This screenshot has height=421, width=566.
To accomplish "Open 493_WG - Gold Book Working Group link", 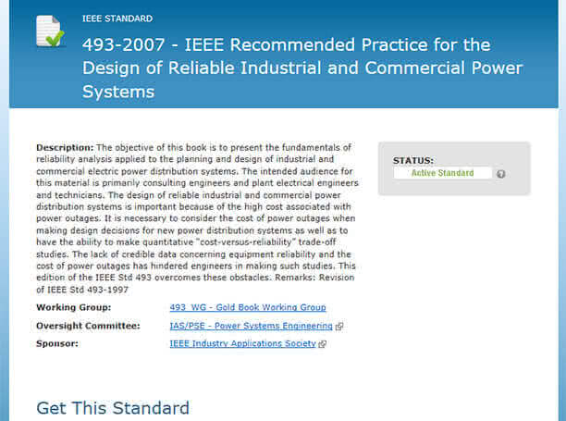I will click(x=248, y=307).
